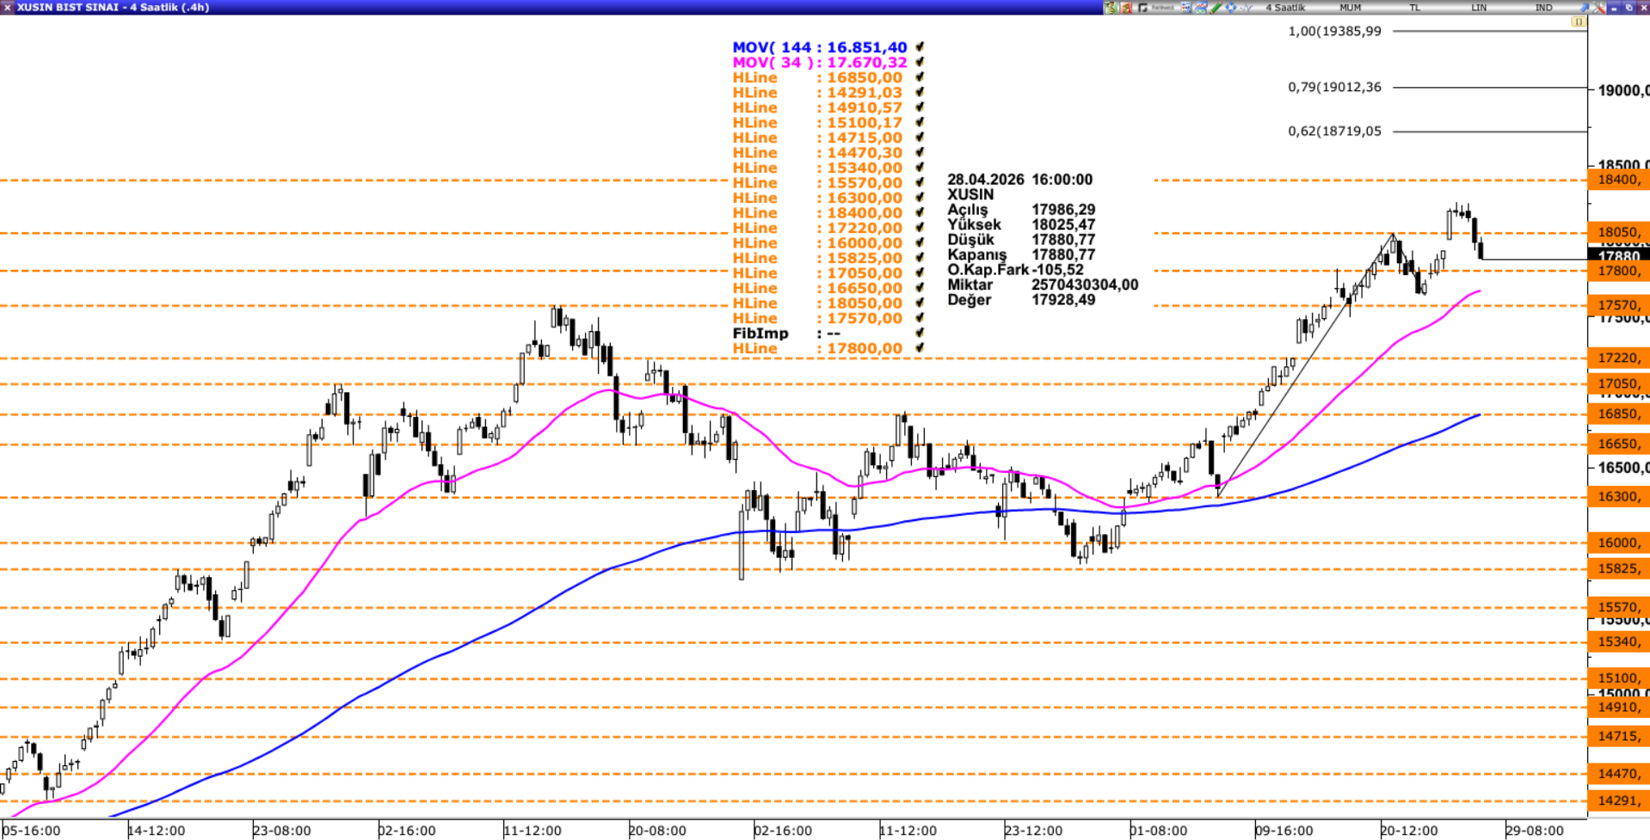Click the 0,62 Fibonacci level line label
Screen dimensions: 1650x840
(x=1334, y=132)
